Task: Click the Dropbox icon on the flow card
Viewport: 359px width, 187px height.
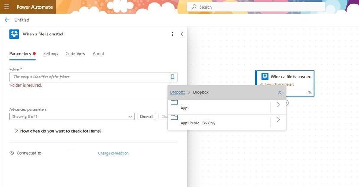Action: (265, 76)
